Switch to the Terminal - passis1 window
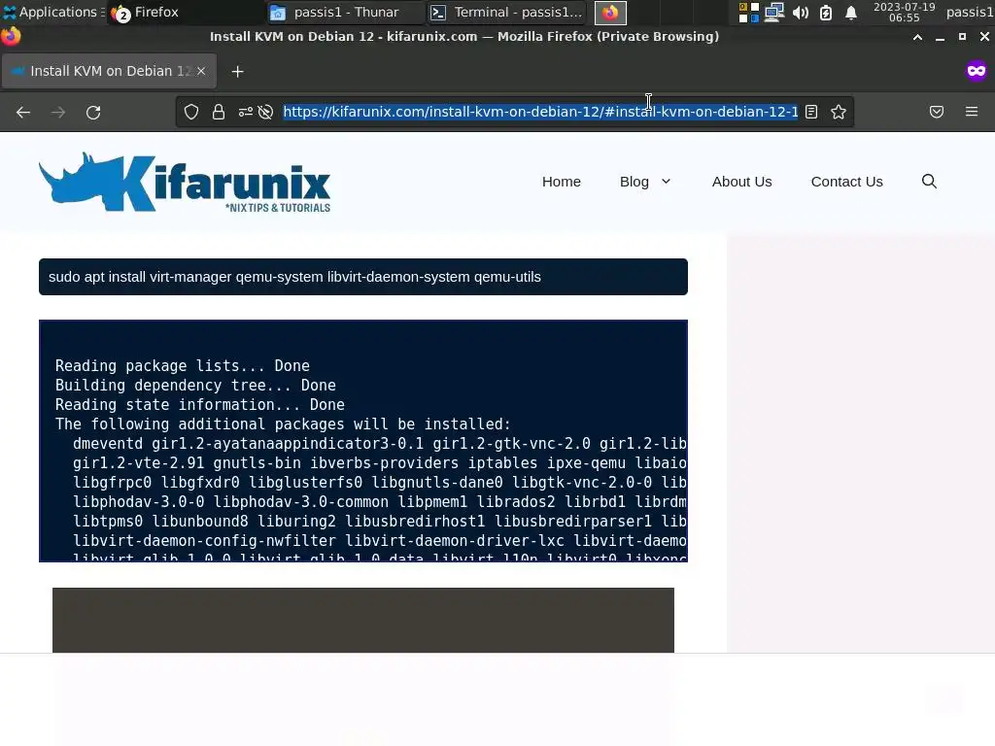 pyautogui.click(x=507, y=12)
